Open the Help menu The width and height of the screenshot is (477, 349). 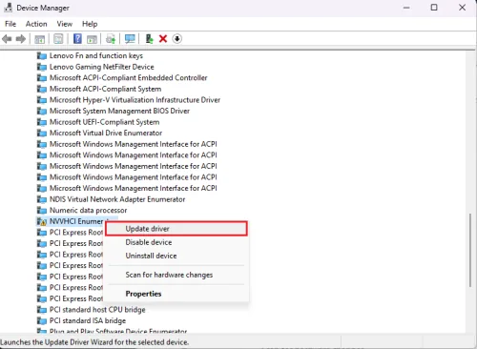(x=90, y=24)
